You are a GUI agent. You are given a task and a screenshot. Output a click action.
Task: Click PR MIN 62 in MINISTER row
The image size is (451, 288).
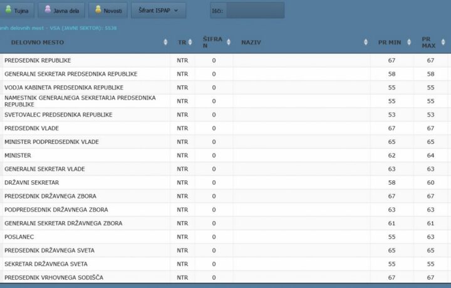[391, 155]
